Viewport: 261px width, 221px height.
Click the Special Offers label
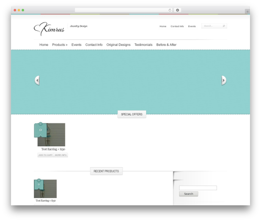pyautogui.click(x=132, y=114)
